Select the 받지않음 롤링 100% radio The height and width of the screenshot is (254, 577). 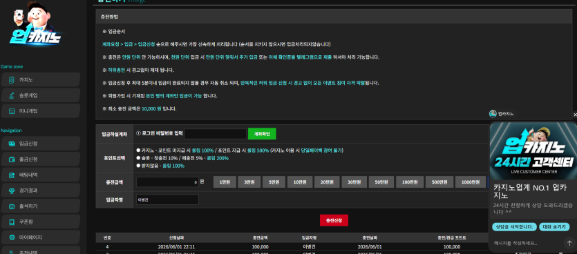pos(138,166)
